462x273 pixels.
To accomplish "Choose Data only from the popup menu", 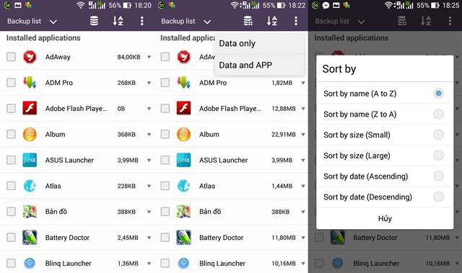I will pos(260,43).
